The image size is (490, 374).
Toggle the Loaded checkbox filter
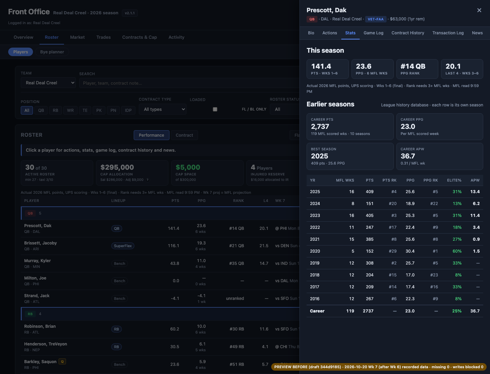click(215, 109)
